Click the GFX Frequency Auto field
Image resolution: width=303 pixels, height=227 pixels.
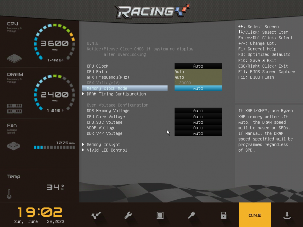(x=198, y=77)
